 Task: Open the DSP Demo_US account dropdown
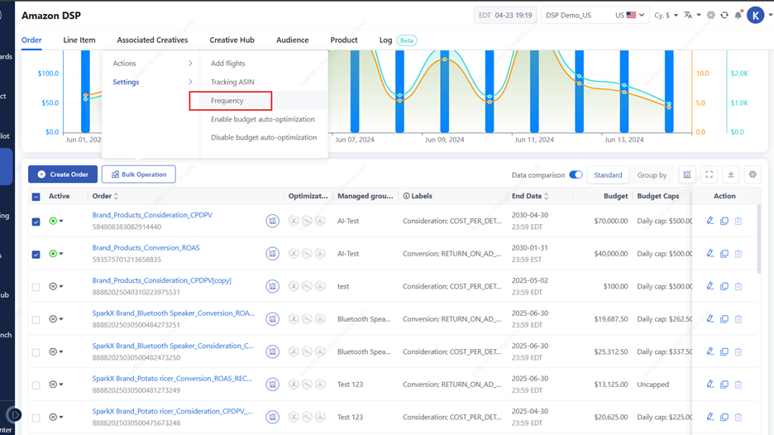pyautogui.click(x=594, y=16)
